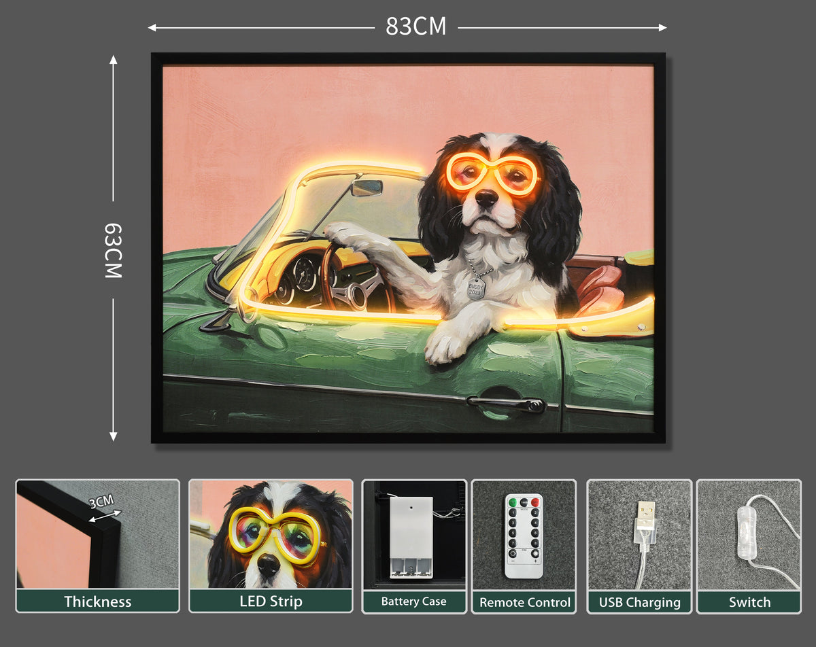Open the Thickness detail thumbnail image
Screen dimensions: 816x647
pyautogui.click(x=98, y=534)
